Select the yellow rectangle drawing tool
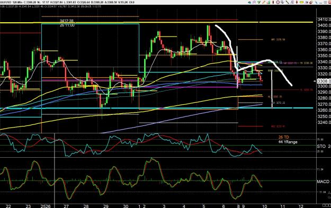Image resolution: width=331 pixels, height=208 pixels. [x=301, y=2]
